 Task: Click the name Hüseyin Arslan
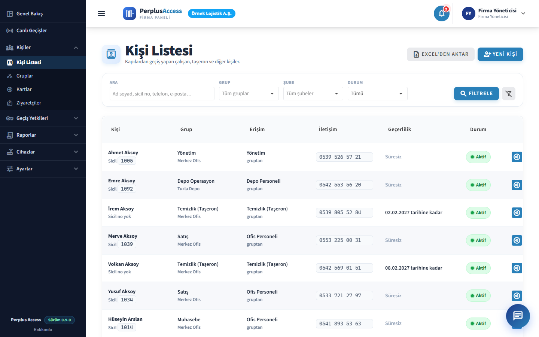[125, 319]
